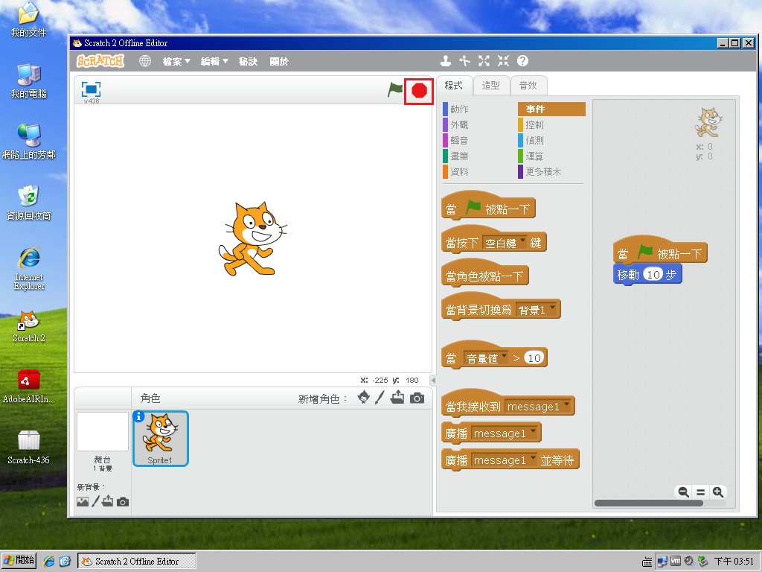Screen dimensions: 762x572
Task: Select the 偵測 block category
Action: click(531, 141)
